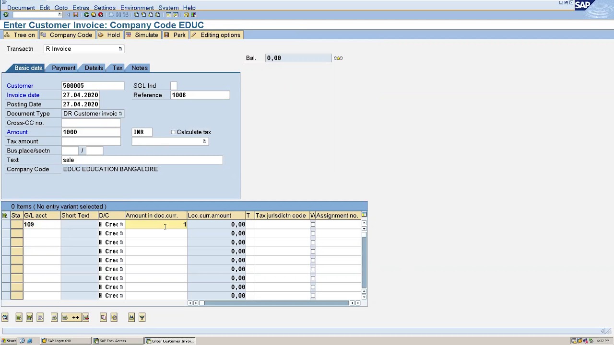Click the red Cancel icon
614x345 pixels.
(x=100, y=14)
